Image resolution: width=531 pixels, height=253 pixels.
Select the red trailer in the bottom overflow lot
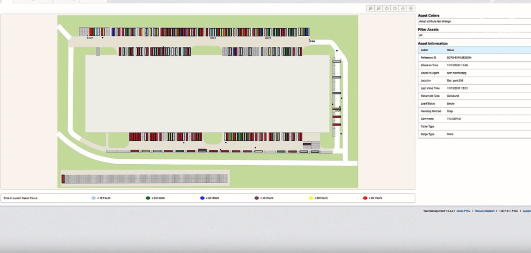coord(63,179)
